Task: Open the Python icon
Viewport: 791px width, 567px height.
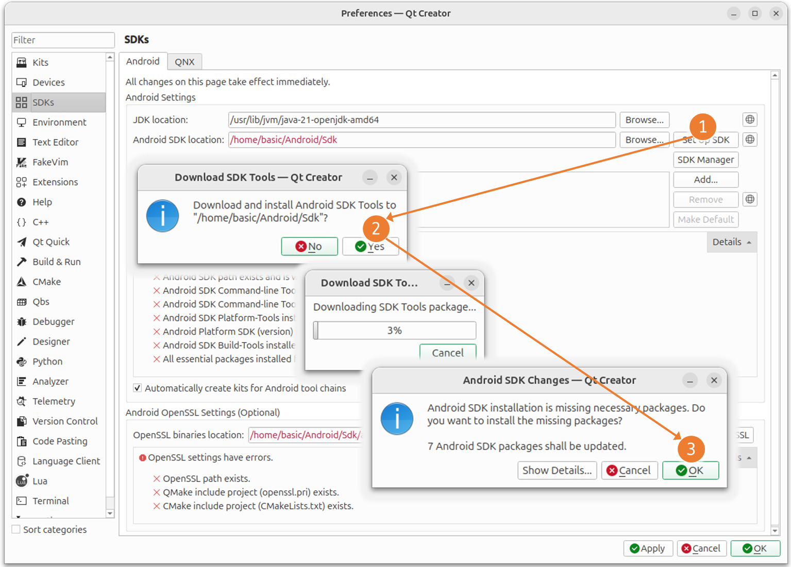Action: point(21,362)
